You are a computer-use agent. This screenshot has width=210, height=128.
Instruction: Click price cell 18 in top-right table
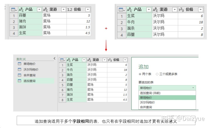coord(191,22)
